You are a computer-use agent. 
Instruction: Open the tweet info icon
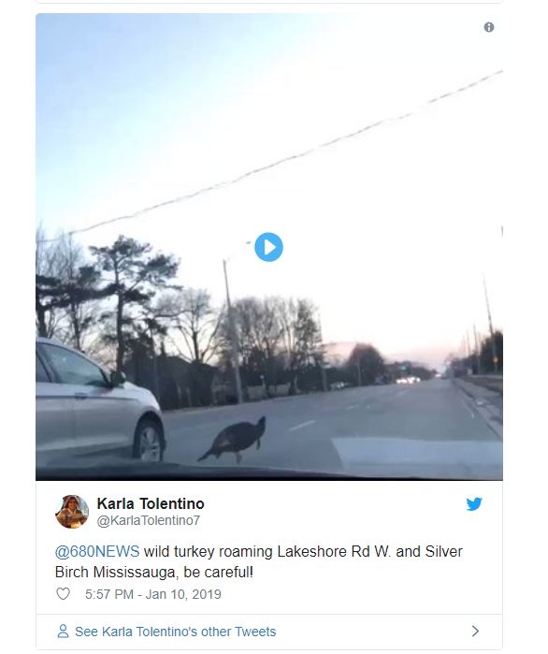(489, 27)
